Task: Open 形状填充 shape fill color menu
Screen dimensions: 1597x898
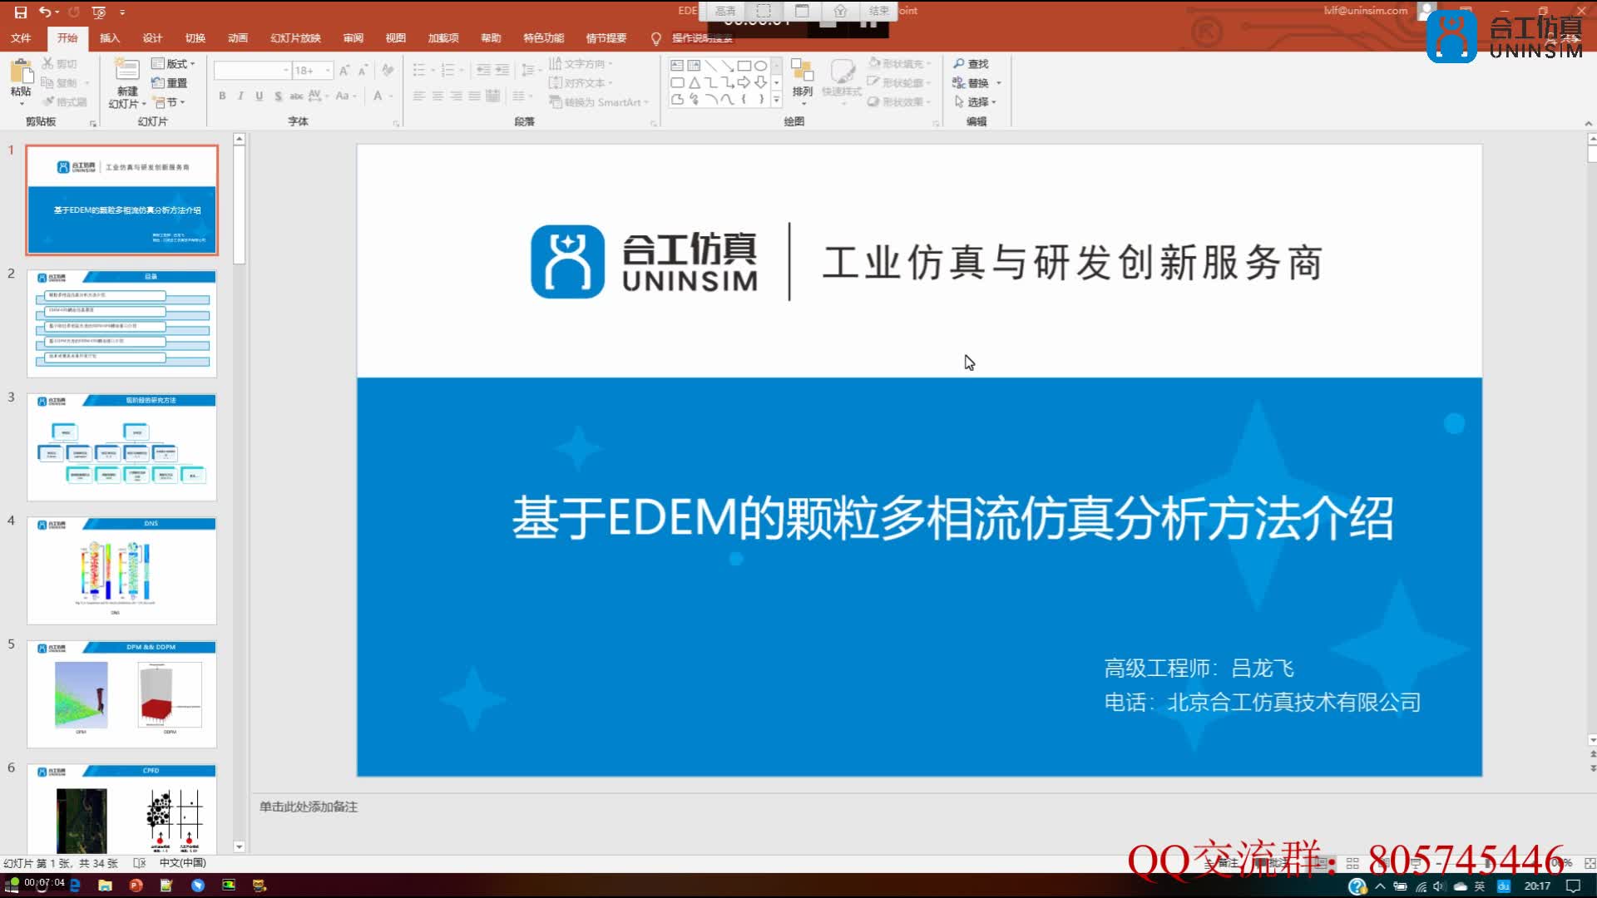Action: pyautogui.click(x=900, y=63)
